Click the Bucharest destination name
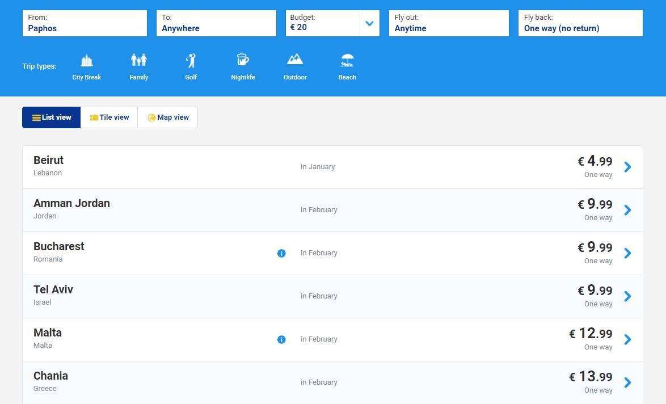This screenshot has height=404, width=666. point(59,246)
